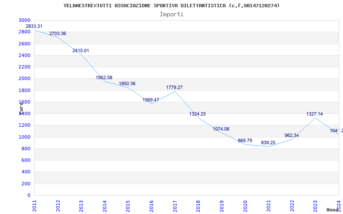Click the 400 y-axis tick label

pyautogui.click(x=26, y=172)
